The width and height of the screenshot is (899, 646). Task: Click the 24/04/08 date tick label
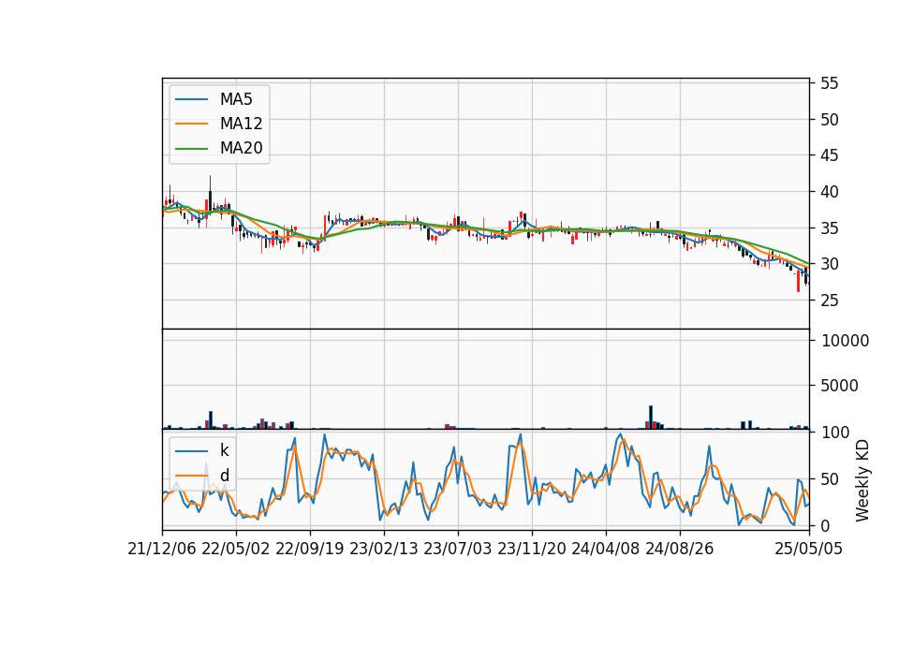coord(606,550)
